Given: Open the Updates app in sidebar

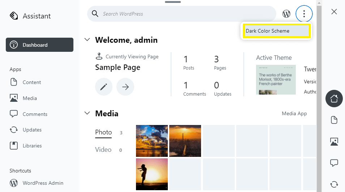Looking at the screenshot, I should coord(32,130).
